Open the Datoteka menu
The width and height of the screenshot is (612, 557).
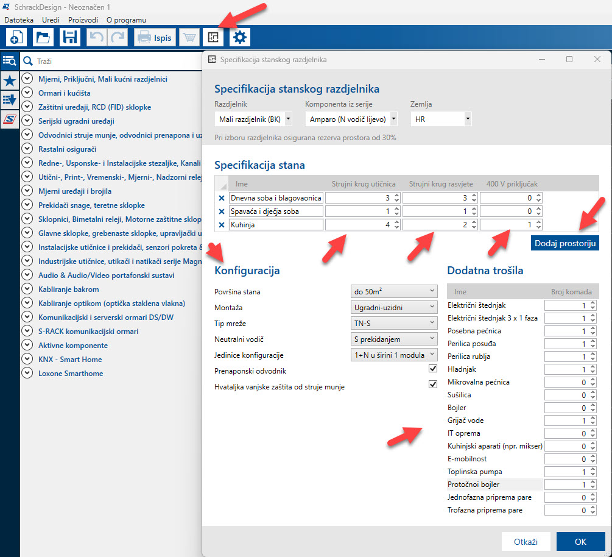pos(19,20)
